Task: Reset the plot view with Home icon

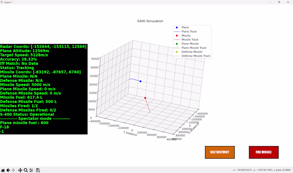Action: click(x=3, y=170)
